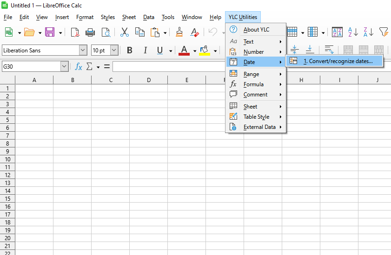Viewport: 391px width, 255px height.
Task: Choose About YLC from the menu
Action: click(256, 30)
